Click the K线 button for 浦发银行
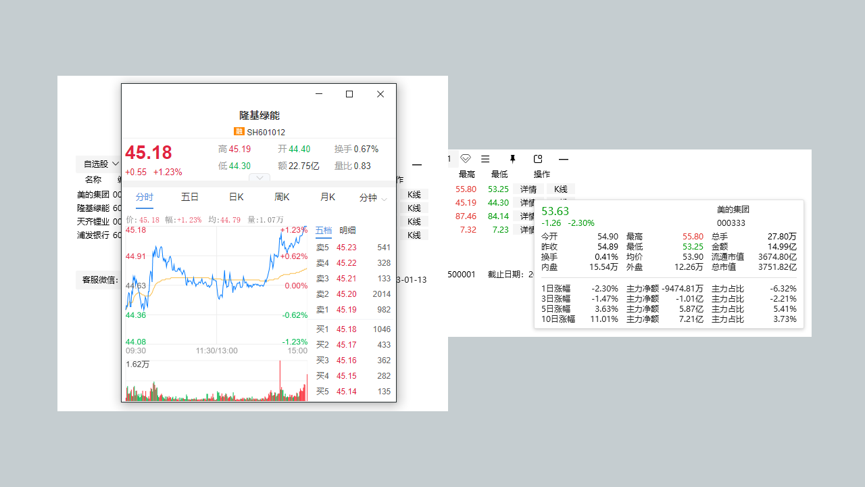The height and width of the screenshot is (487, 865). point(414,235)
